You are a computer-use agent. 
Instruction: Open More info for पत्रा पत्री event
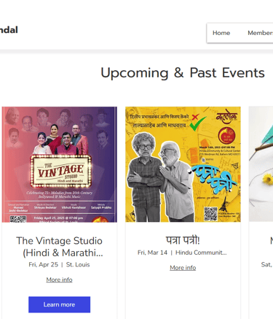[183, 268]
